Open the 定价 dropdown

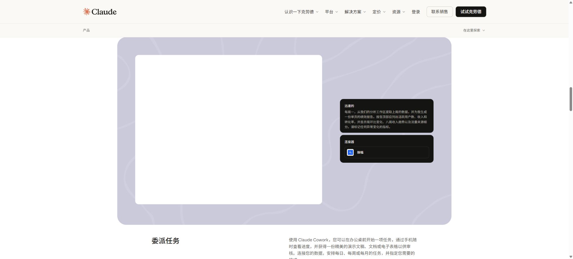tap(379, 12)
